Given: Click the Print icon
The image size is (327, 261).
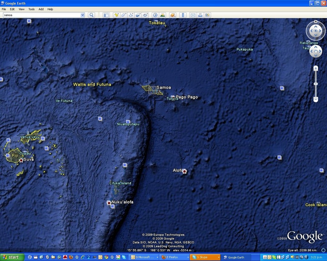Looking at the screenshot, I should [200, 15].
